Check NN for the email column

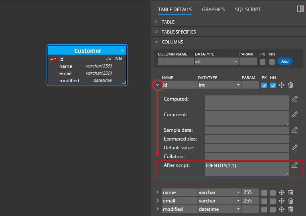[273, 201]
